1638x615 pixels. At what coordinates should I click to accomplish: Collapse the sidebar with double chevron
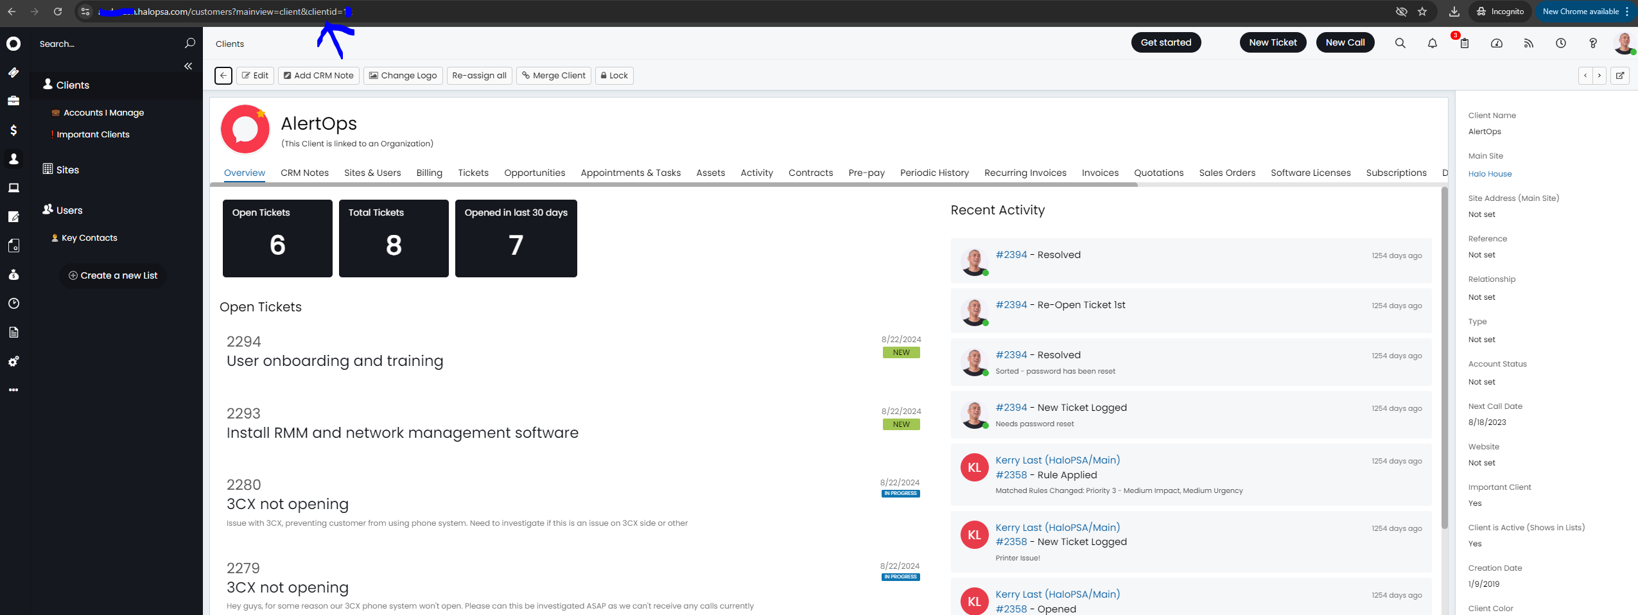pyautogui.click(x=188, y=66)
